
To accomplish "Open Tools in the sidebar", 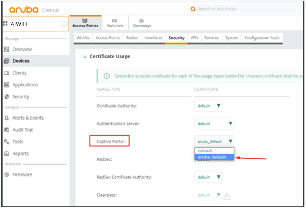I will click(18, 142).
